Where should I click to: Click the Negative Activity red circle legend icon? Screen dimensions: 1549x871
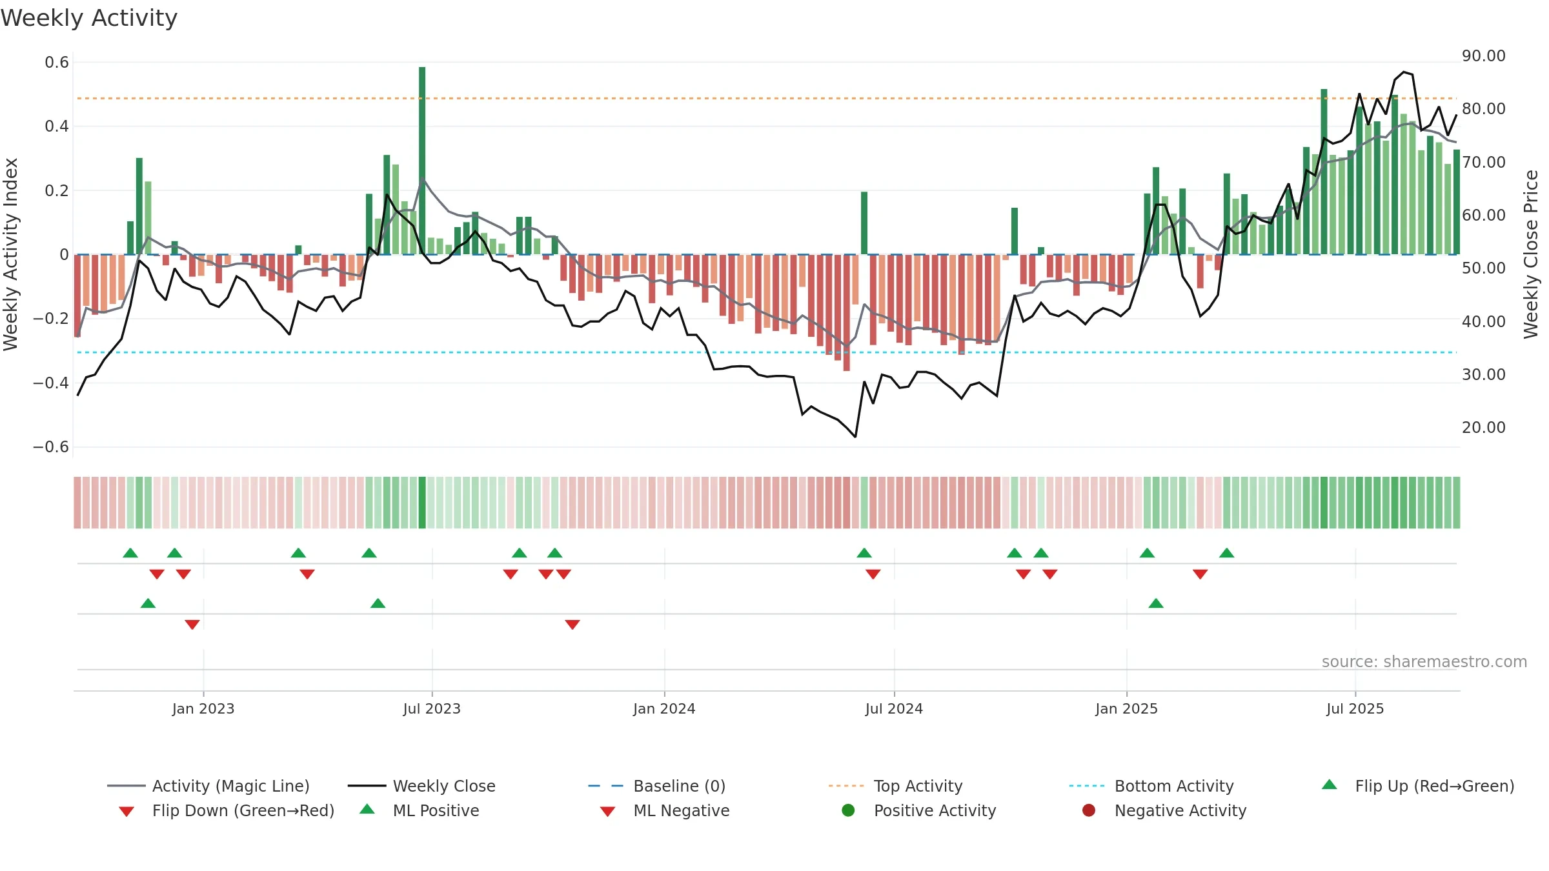tap(1089, 810)
